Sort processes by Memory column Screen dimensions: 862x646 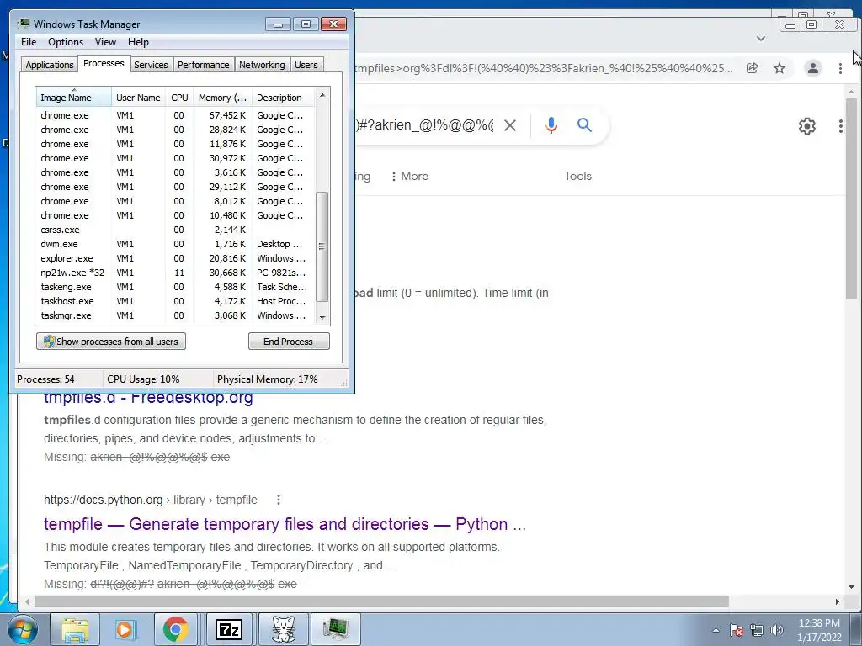222,98
